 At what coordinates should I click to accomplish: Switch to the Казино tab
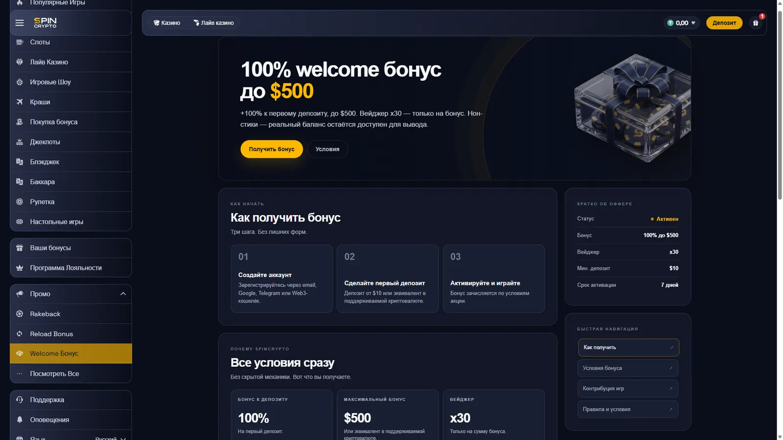167,23
